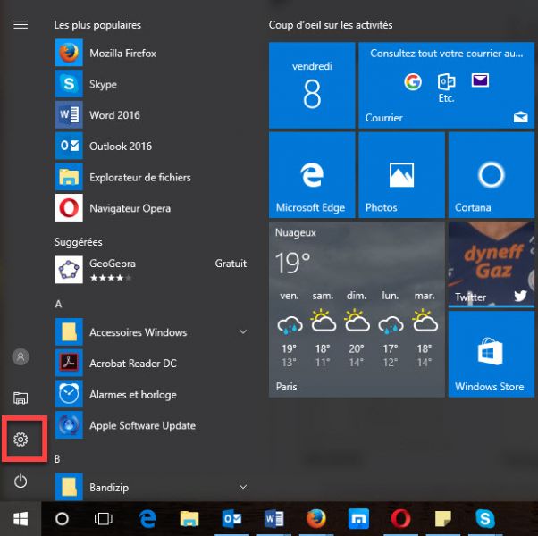Viewport: 538px width, 536px height.
Task: Click the power icon in sidebar
Action: click(21, 481)
